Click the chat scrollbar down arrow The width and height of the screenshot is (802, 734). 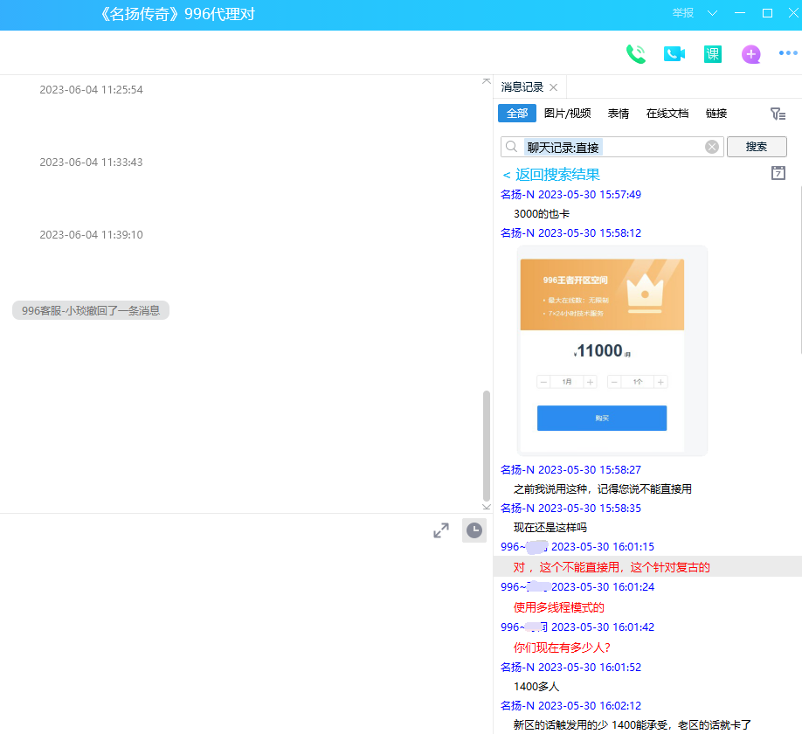coord(487,507)
